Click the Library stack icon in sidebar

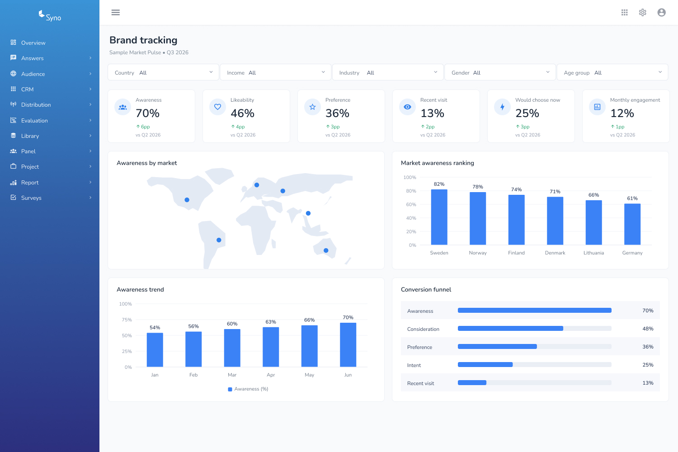[x=13, y=136]
